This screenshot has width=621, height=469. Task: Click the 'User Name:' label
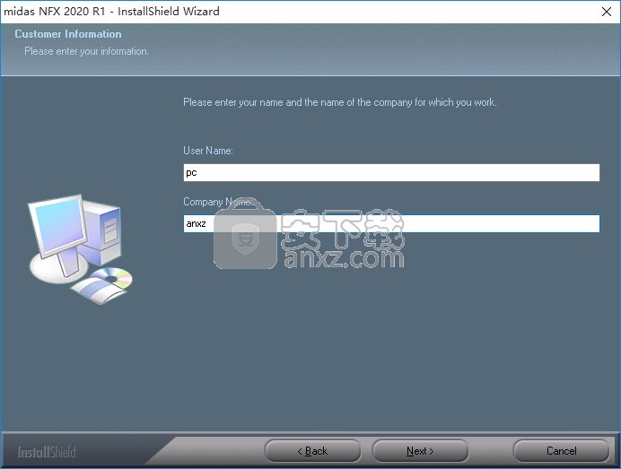tap(208, 151)
